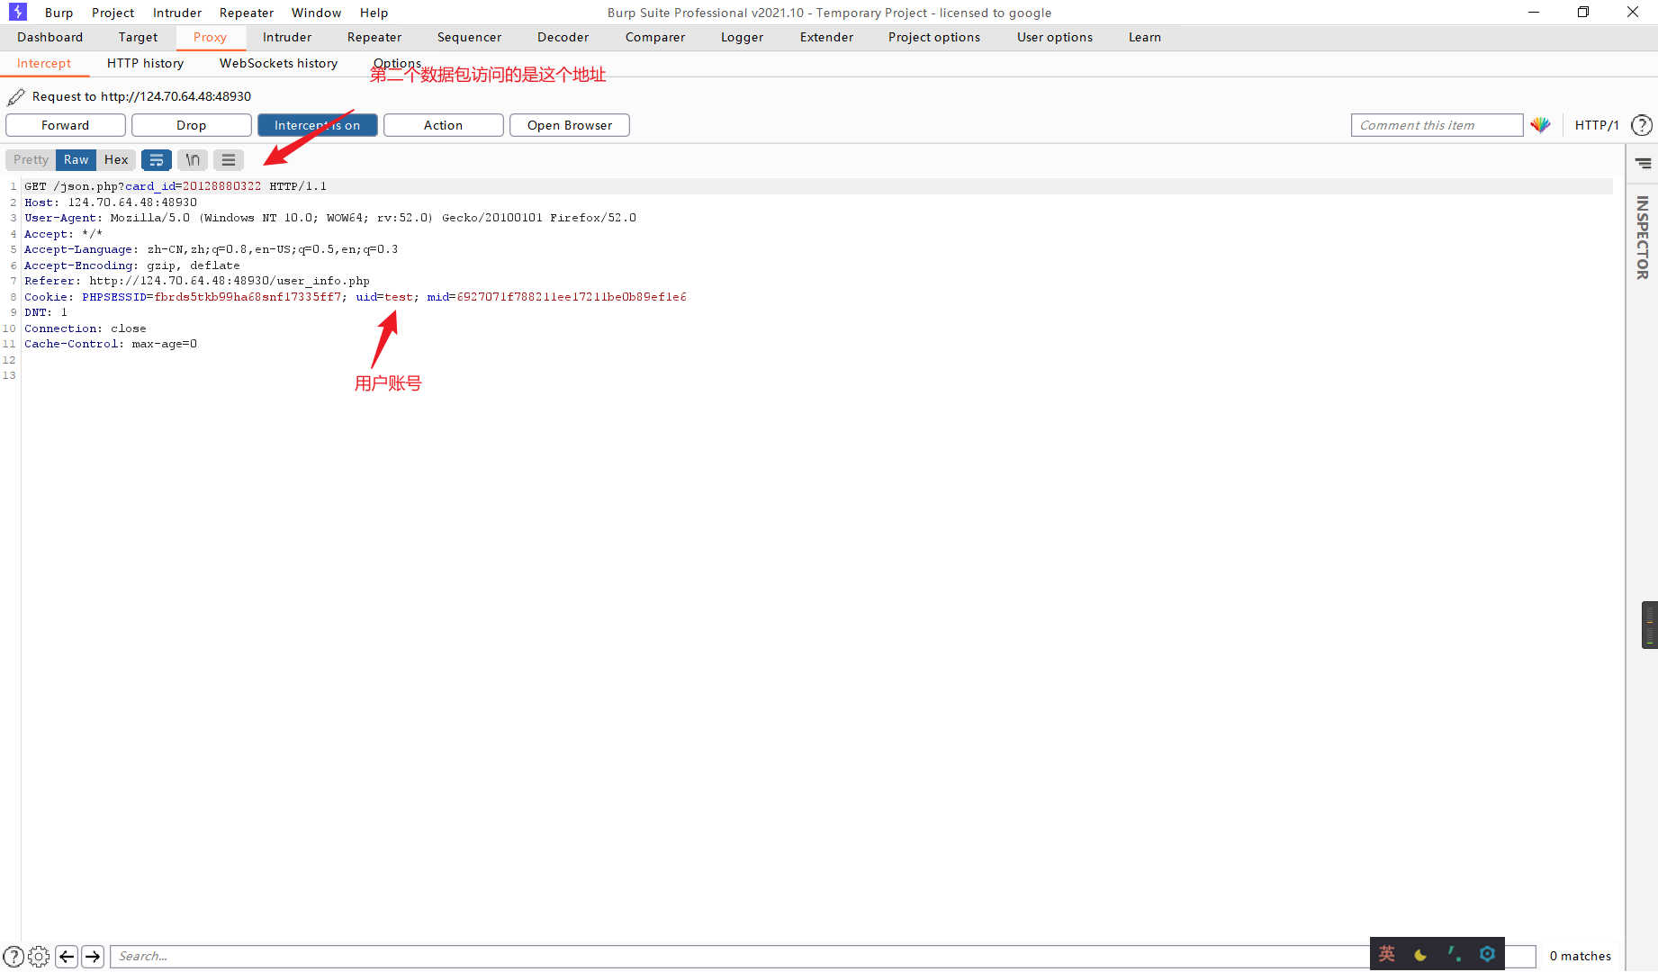
Task: Toggle show non-printable characters (\n) icon
Action: tap(193, 160)
